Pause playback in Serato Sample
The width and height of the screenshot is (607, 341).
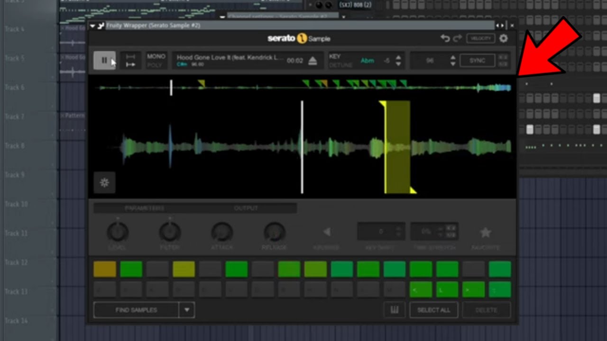104,61
